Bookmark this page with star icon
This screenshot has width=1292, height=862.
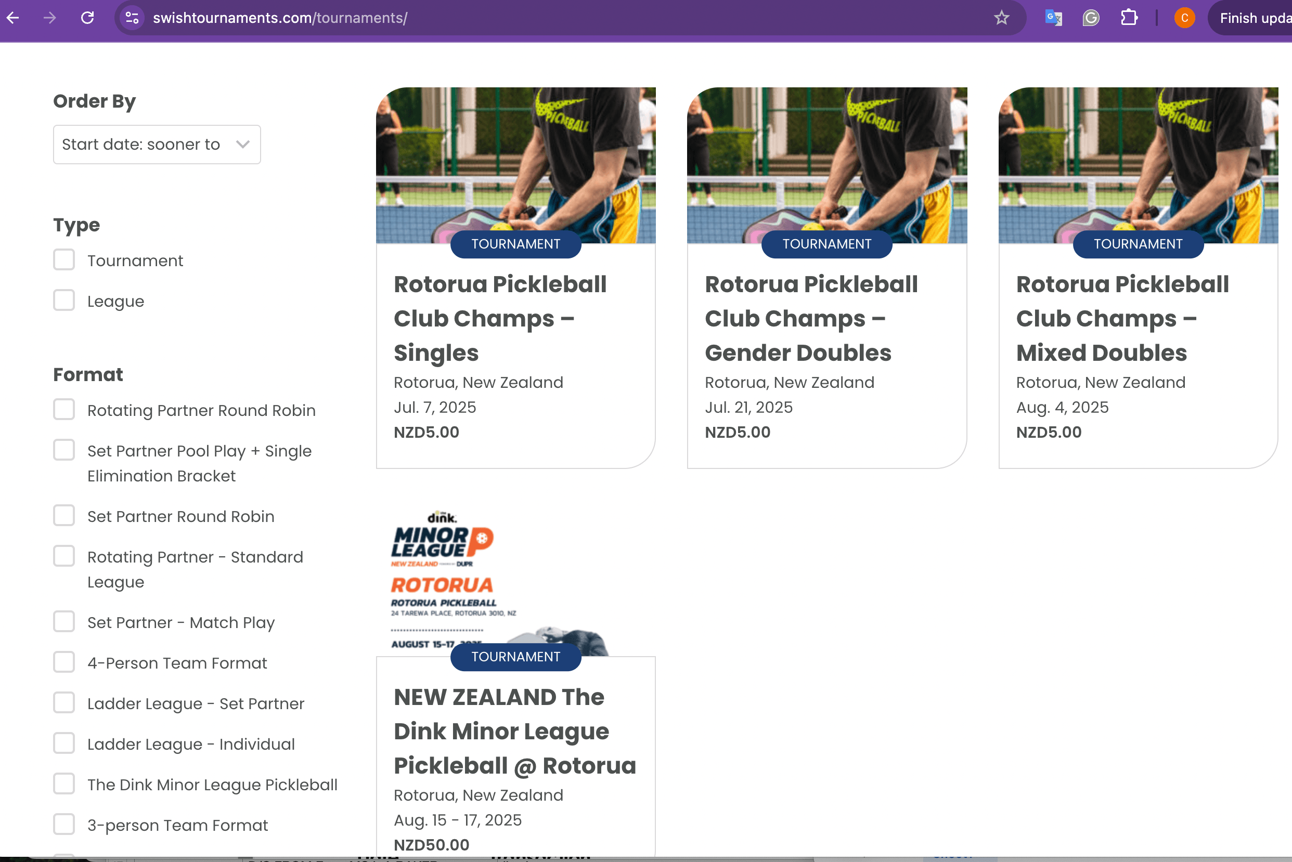coord(1001,18)
